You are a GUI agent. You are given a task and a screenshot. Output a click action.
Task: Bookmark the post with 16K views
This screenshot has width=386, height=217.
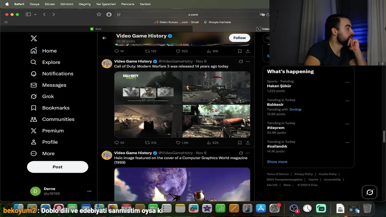(x=240, y=51)
